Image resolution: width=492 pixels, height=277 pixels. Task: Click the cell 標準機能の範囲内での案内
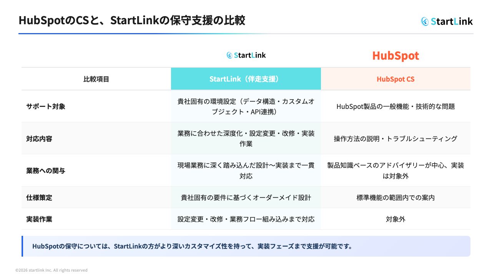click(396, 198)
